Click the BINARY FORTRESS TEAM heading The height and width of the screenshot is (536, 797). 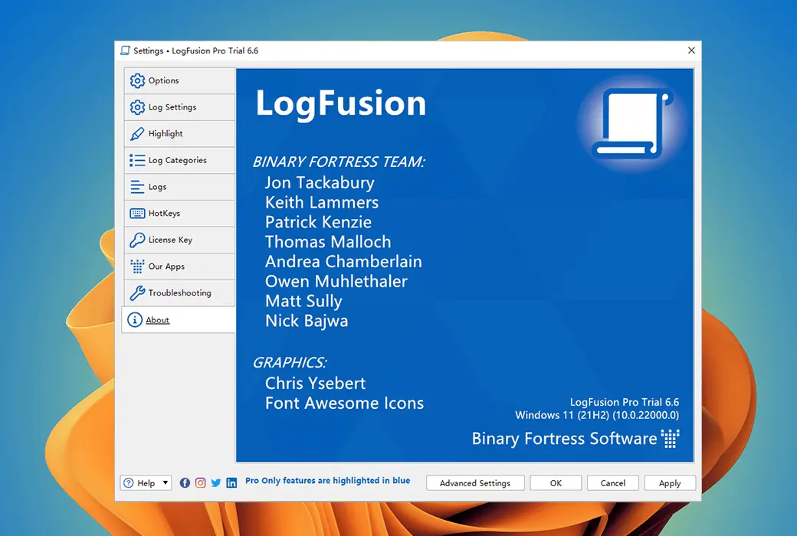(x=339, y=162)
